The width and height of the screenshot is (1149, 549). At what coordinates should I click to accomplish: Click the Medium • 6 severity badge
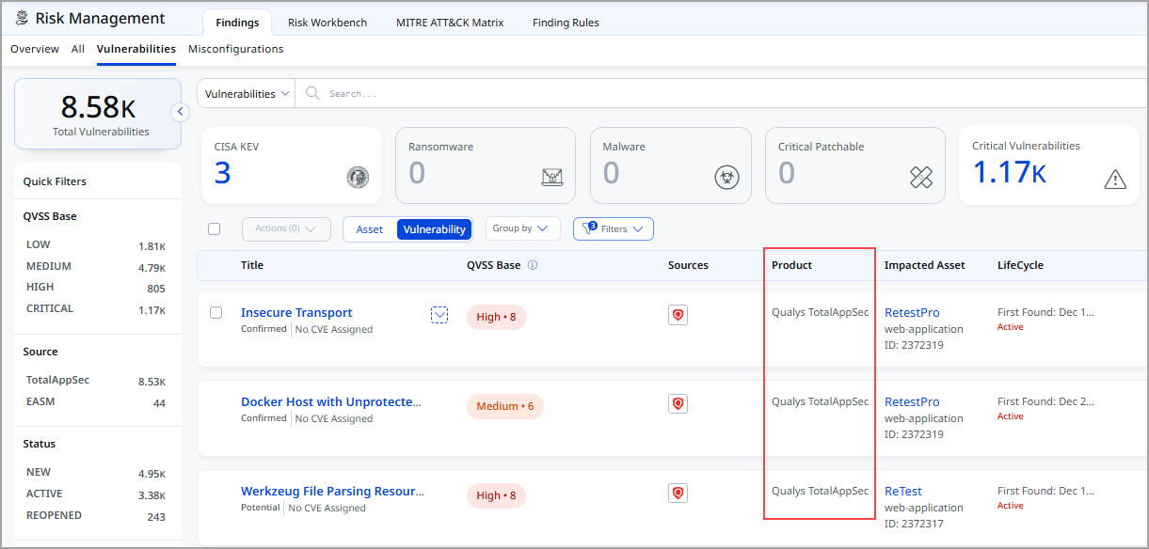click(504, 406)
